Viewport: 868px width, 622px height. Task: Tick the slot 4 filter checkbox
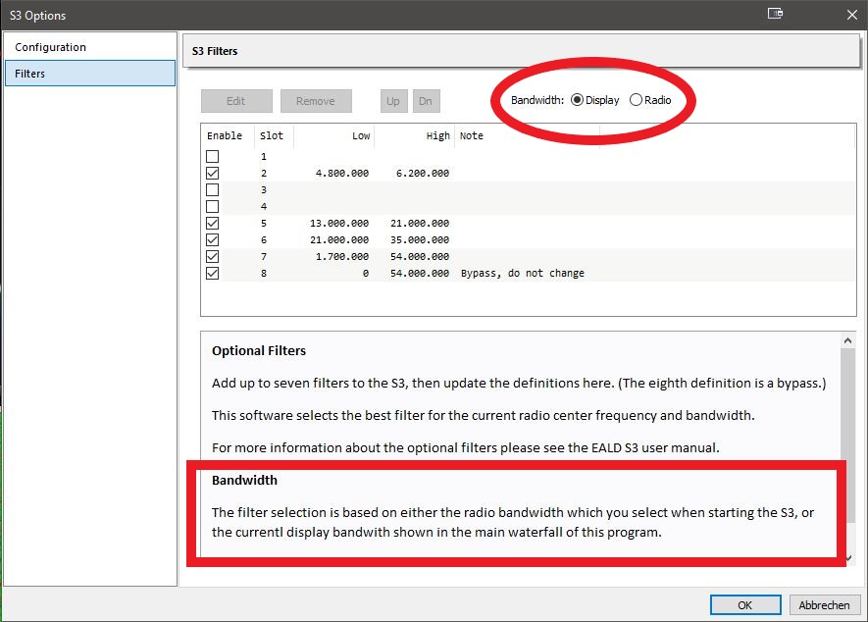pyautogui.click(x=213, y=207)
